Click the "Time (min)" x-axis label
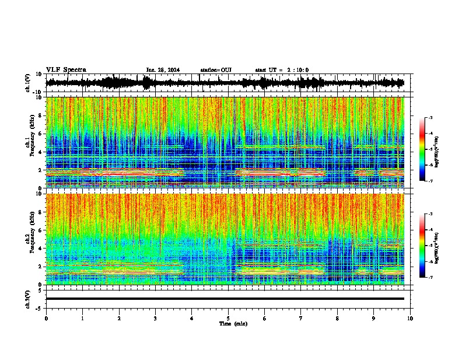The width and height of the screenshot is (462, 357). pyautogui.click(x=233, y=324)
